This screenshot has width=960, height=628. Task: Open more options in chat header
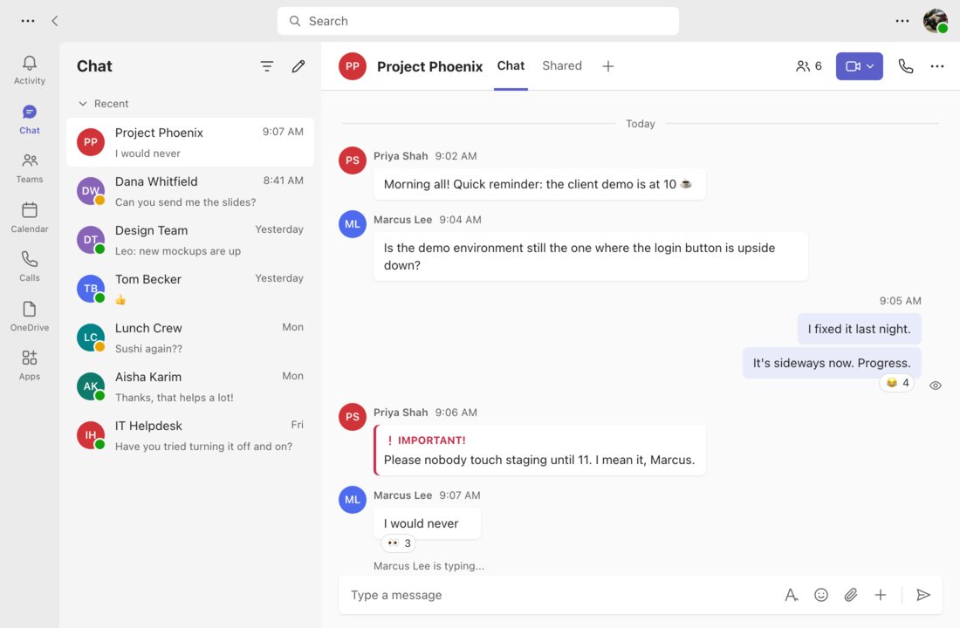(936, 66)
